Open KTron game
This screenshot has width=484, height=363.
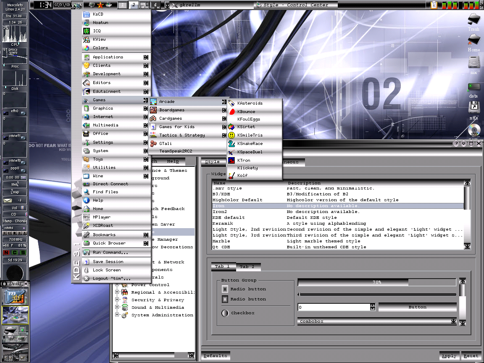255,160
